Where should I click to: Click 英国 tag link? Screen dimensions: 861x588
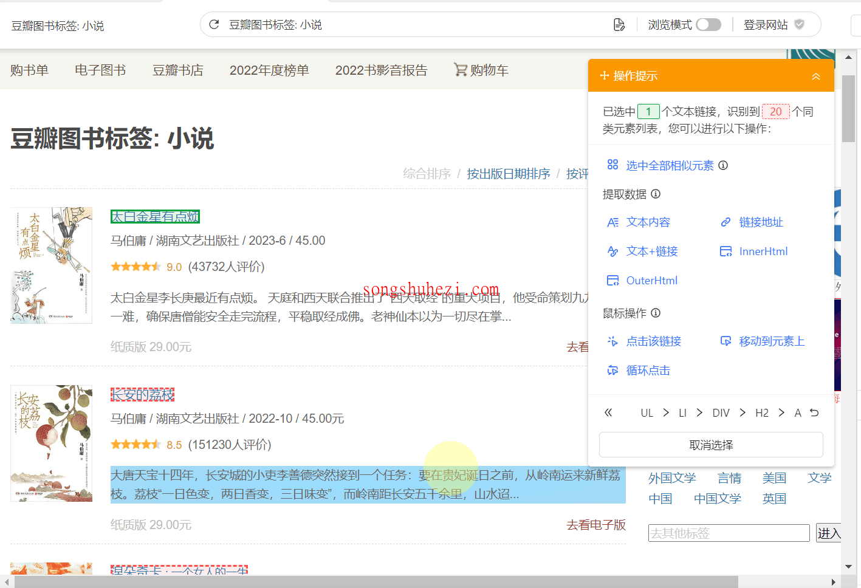(x=774, y=499)
